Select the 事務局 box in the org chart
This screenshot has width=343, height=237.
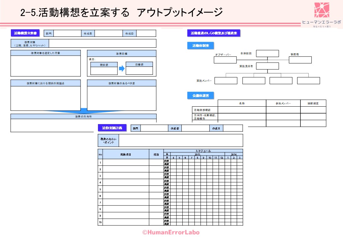[x=300, y=60]
